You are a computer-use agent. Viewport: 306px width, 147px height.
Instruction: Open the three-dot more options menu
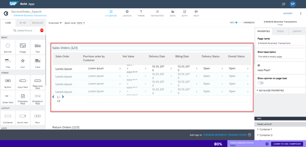coord(301,14)
